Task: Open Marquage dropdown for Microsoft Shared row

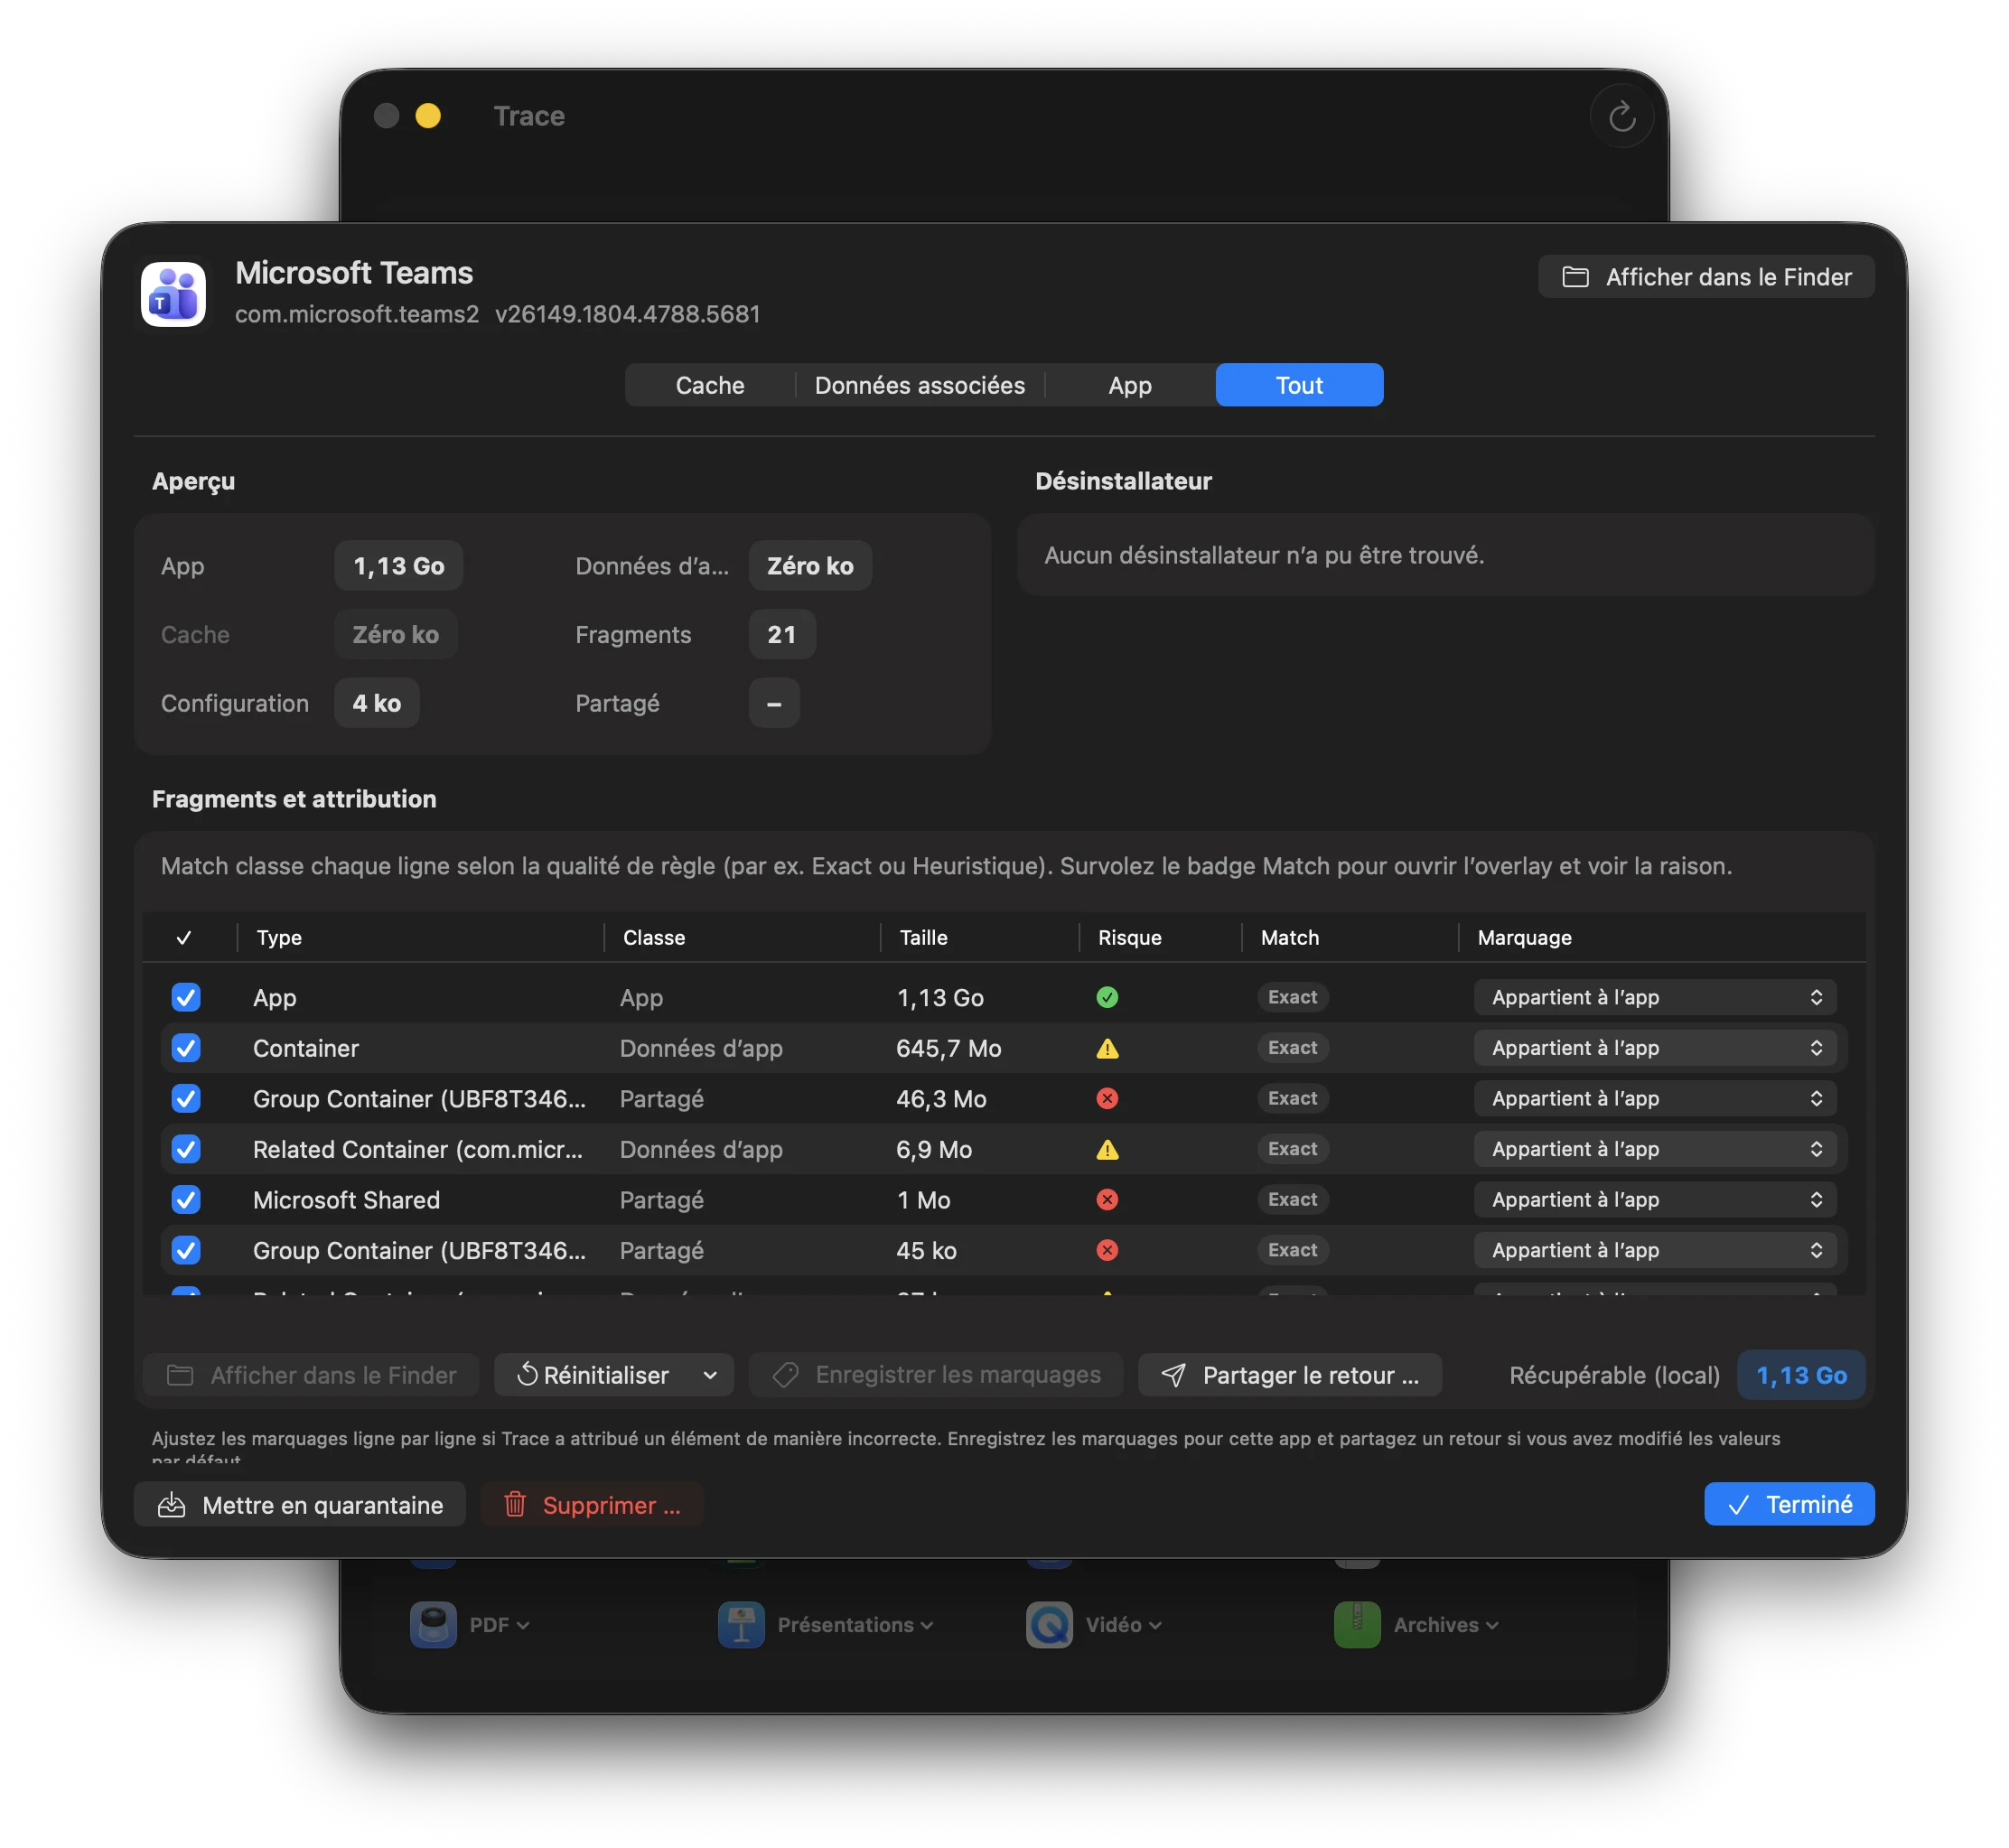Action: coord(1655,1199)
